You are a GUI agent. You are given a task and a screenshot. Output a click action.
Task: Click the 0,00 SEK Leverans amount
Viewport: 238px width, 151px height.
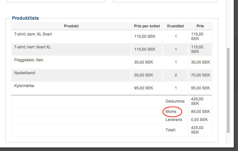pos(200,120)
